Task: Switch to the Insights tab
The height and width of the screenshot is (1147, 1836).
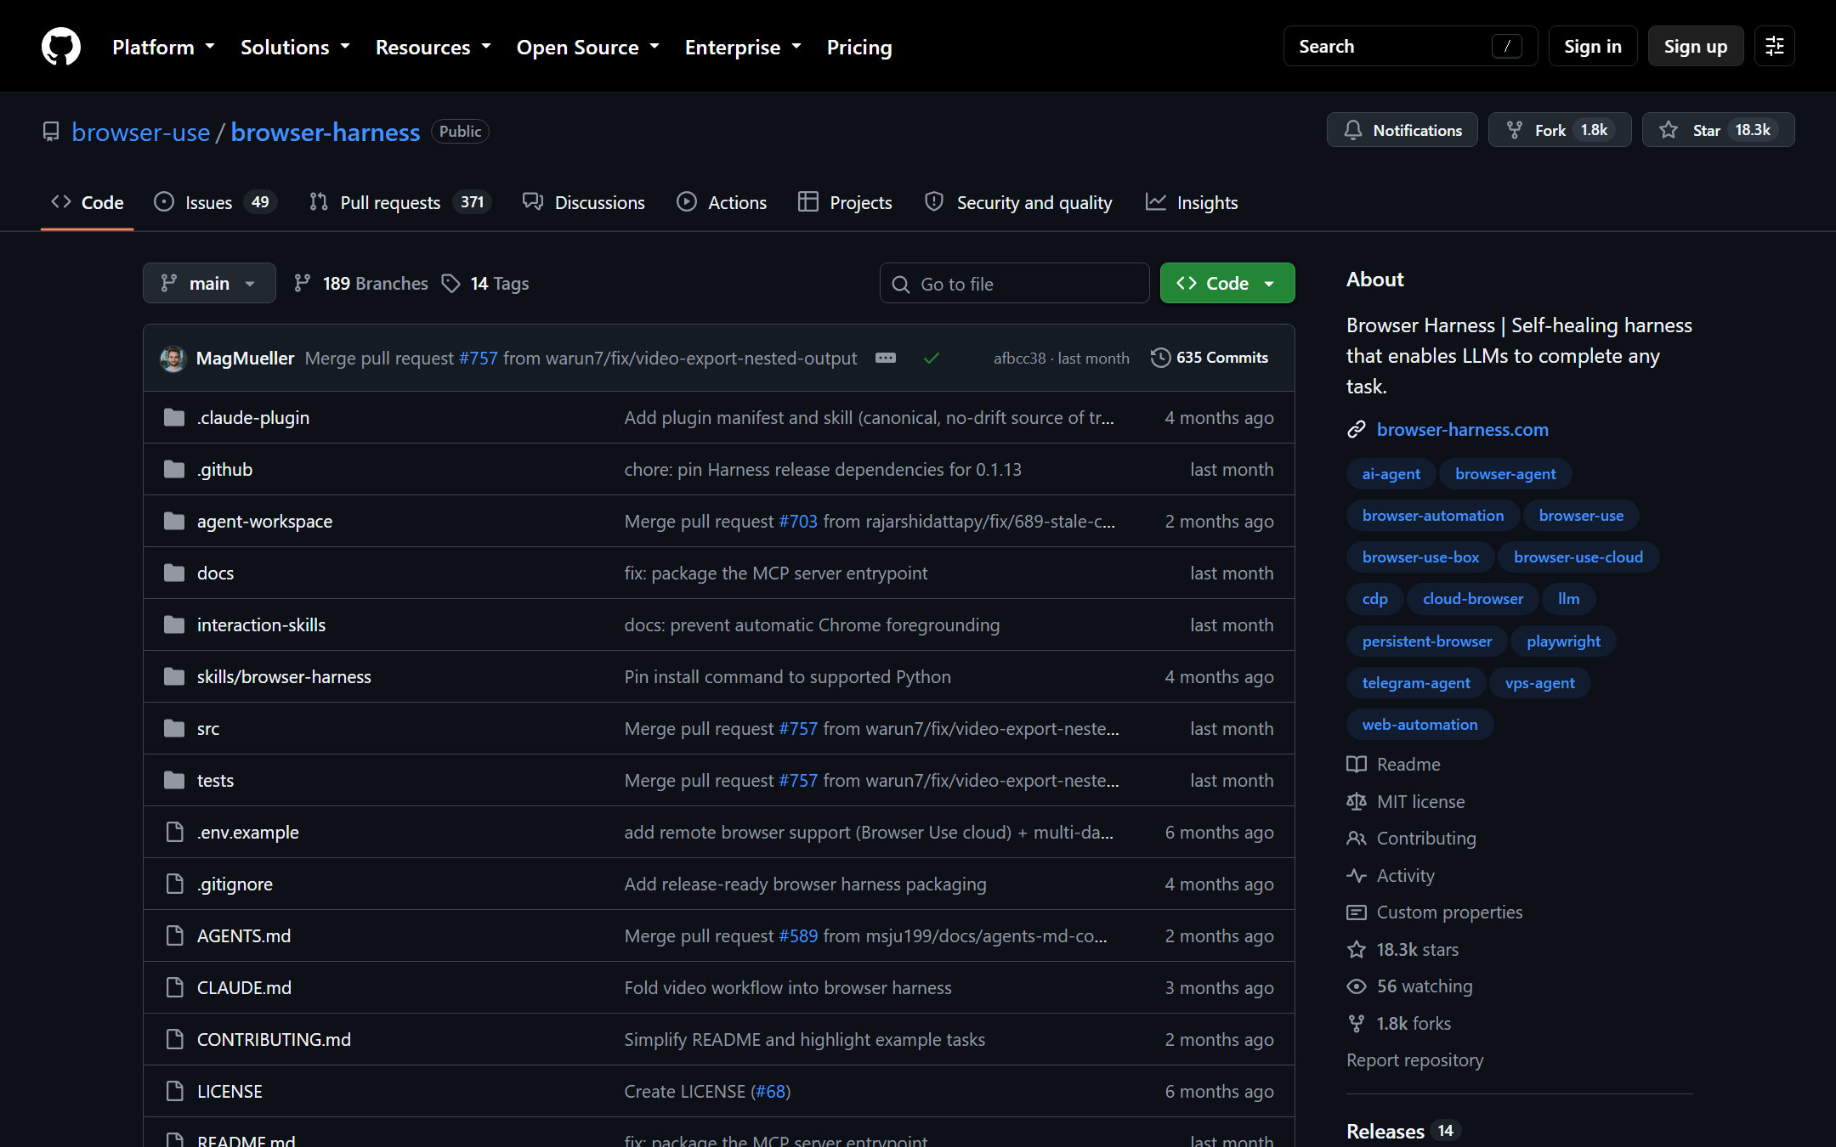Action: (x=1192, y=202)
